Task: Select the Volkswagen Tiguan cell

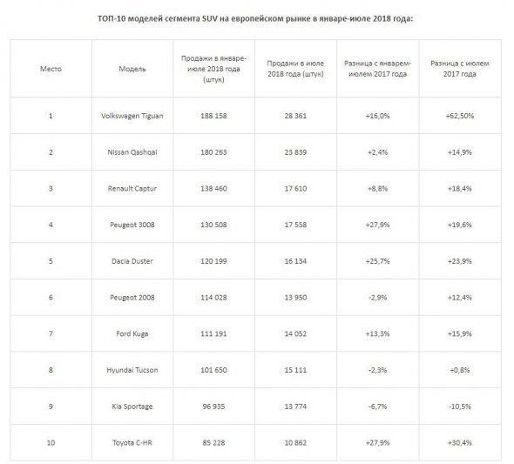Action: pos(132,116)
